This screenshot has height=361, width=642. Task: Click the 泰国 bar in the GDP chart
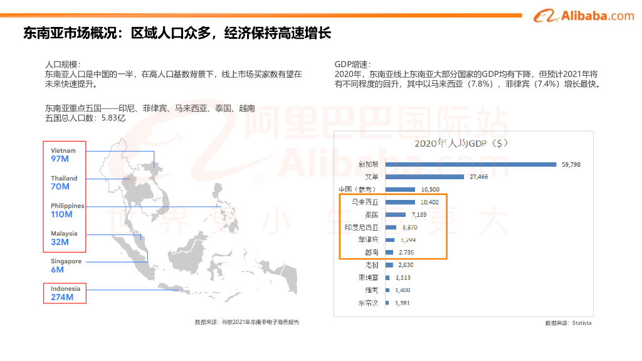396,215
